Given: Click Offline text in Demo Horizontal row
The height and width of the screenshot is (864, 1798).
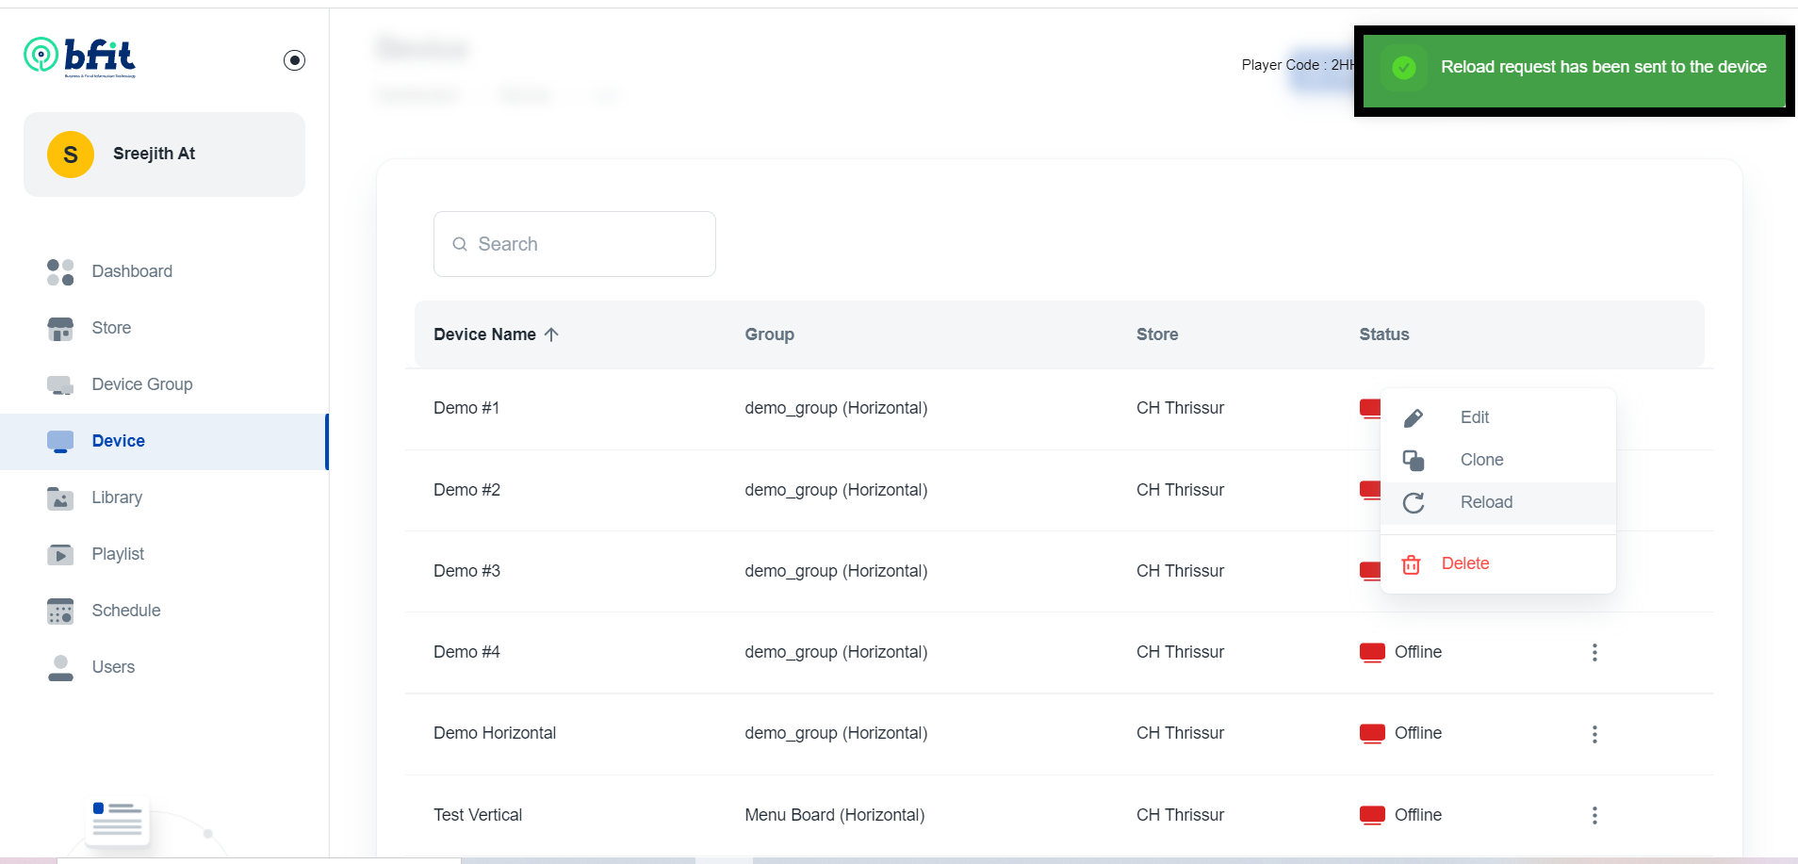Looking at the screenshot, I should click(1418, 733).
